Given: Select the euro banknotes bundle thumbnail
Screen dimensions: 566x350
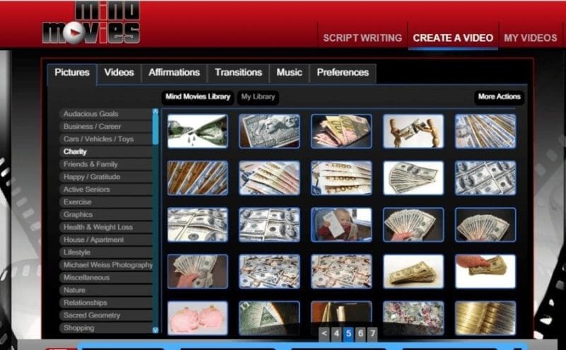Looking at the screenshot, I should pyautogui.click(x=341, y=132).
